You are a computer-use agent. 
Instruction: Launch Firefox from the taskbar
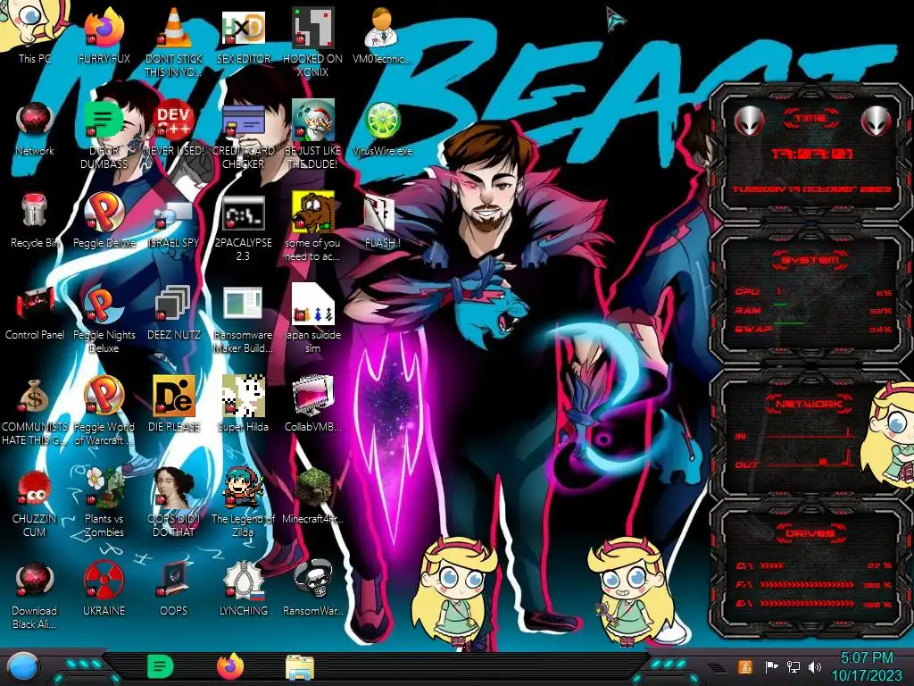(230, 666)
